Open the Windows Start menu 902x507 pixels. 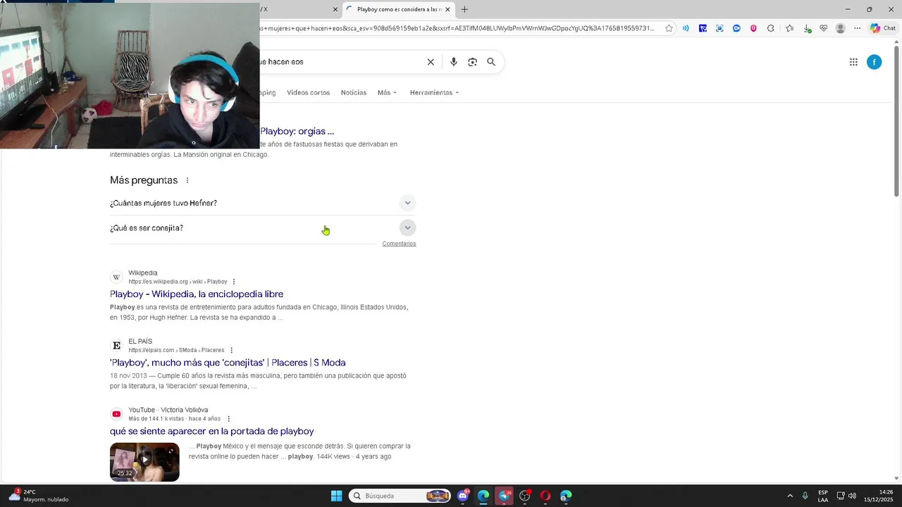336,496
